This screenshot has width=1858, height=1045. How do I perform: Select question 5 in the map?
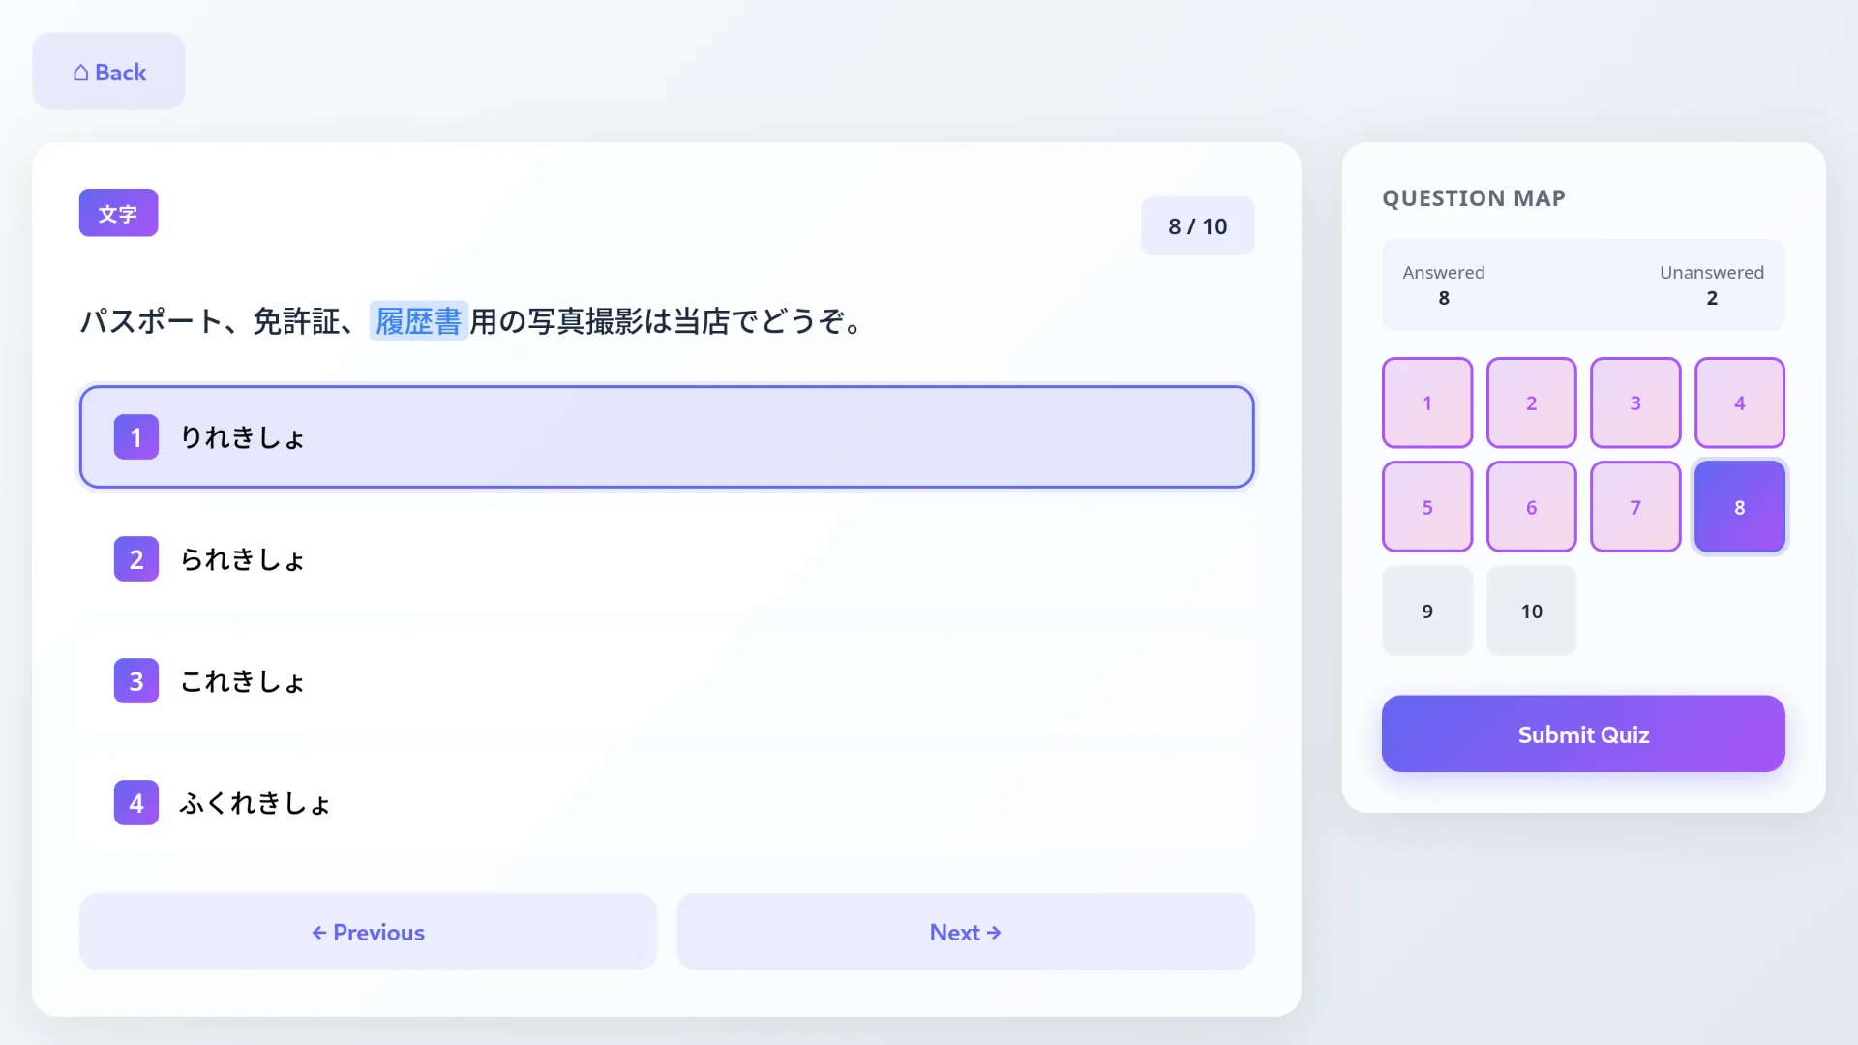point(1426,506)
